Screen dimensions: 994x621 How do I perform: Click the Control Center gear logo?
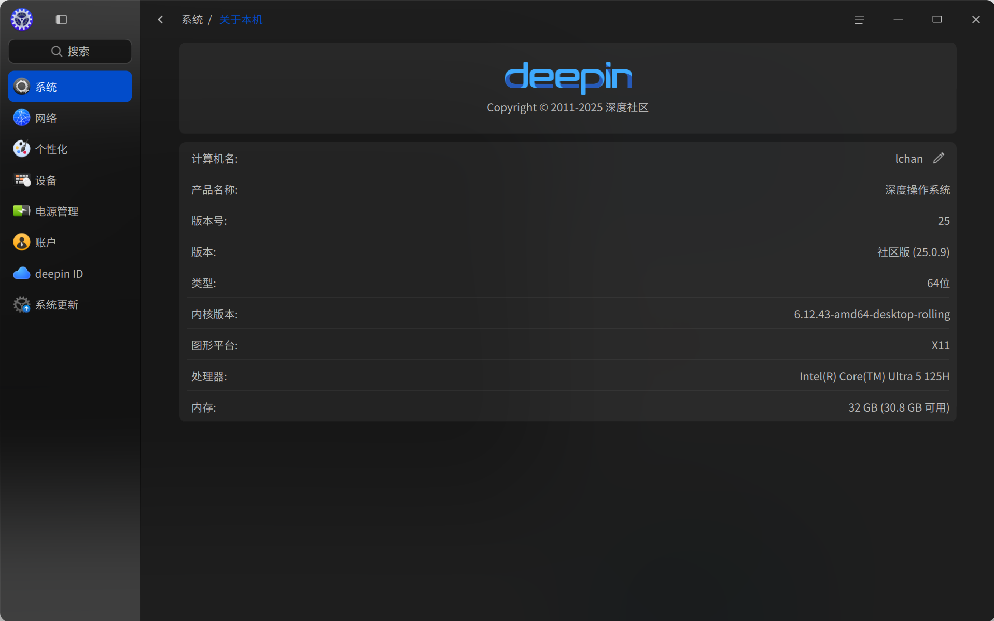pos(22,20)
